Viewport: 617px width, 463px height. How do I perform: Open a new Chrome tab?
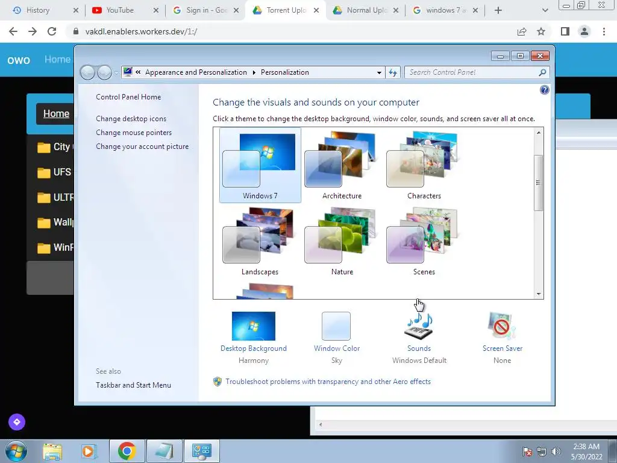click(x=498, y=10)
